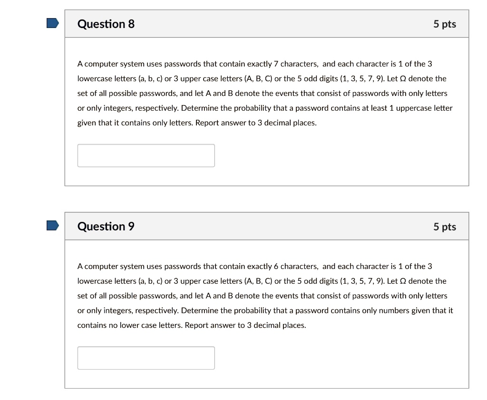Select the empty answer field under Question 8
The image size is (487, 400).
pos(146,155)
